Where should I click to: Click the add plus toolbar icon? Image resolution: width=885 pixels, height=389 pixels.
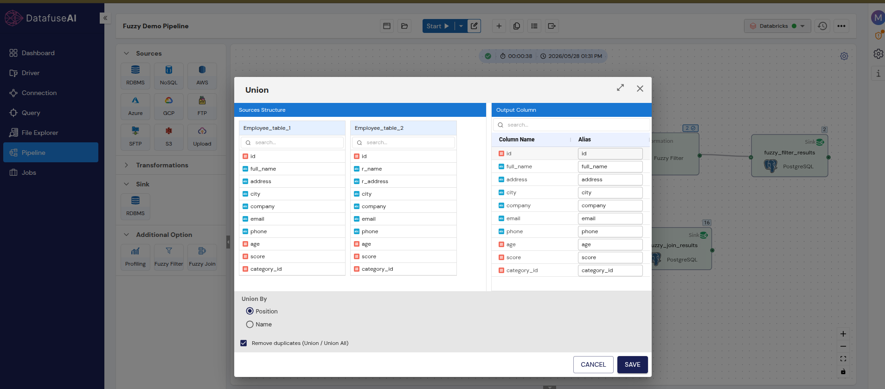499,26
